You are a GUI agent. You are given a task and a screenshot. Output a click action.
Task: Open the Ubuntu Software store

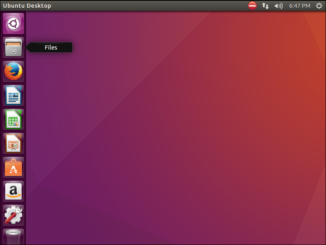click(x=13, y=167)
